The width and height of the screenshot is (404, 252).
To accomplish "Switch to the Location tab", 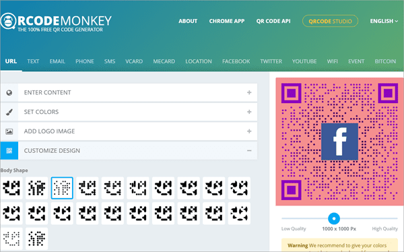I will click(199, 61).
